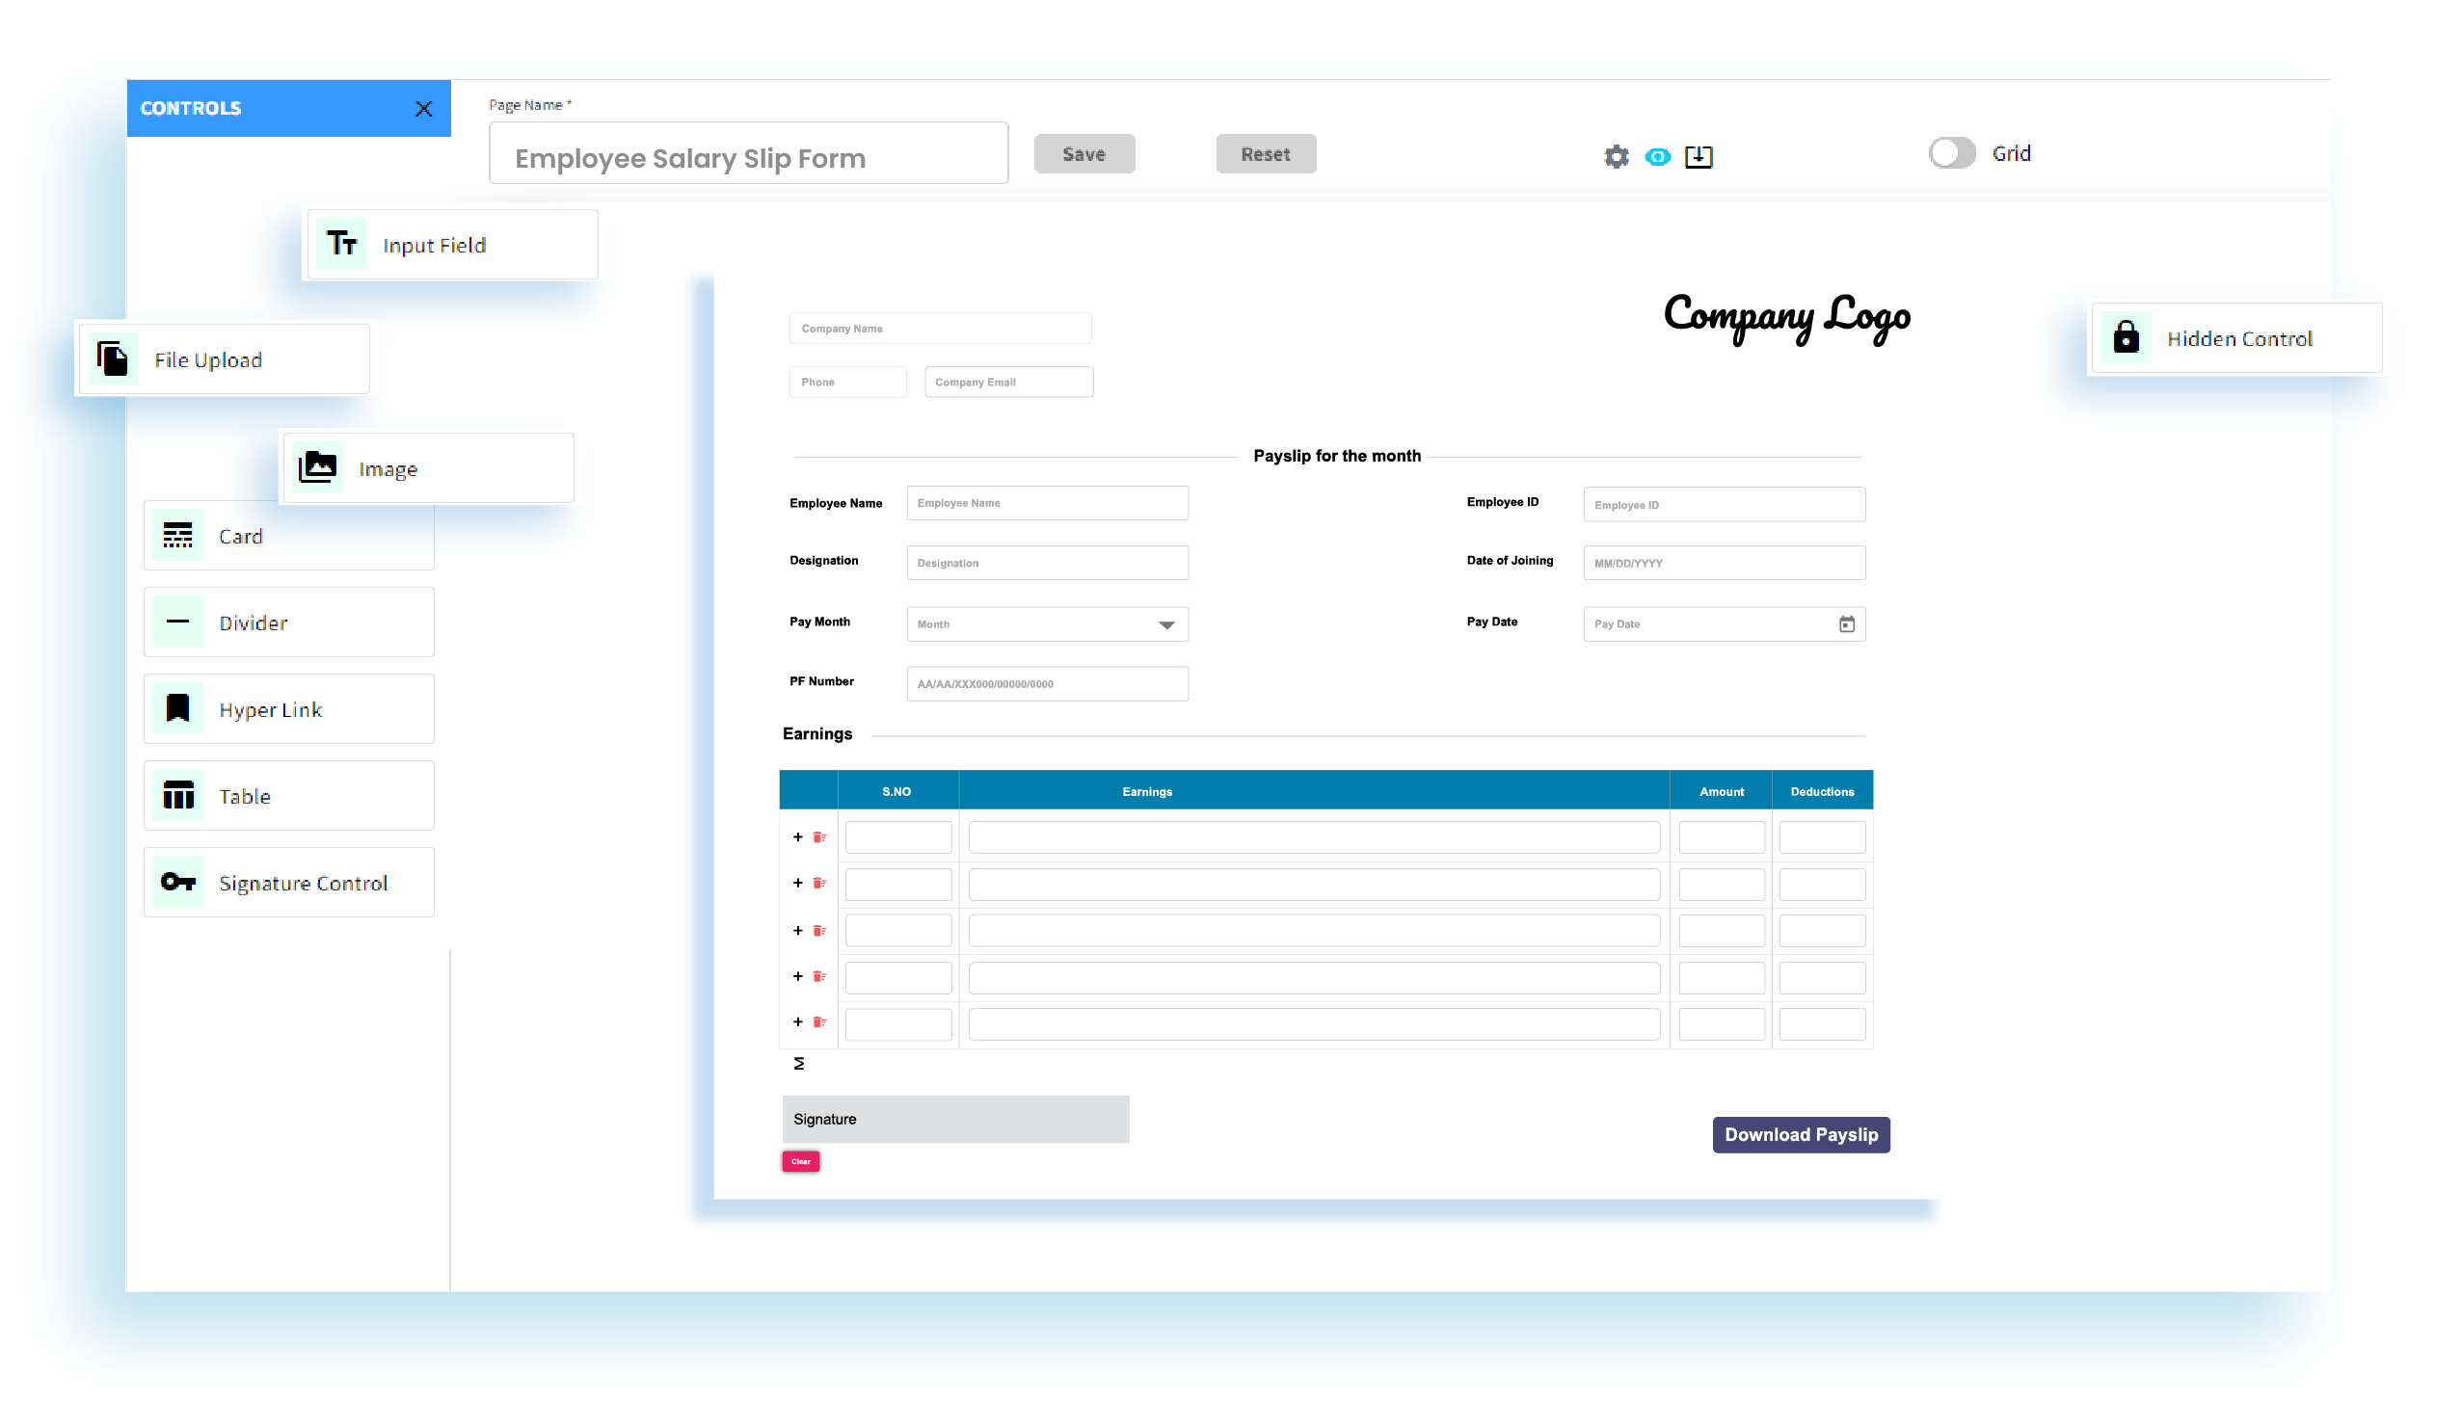Image resolution: width=2461 pixels, height=1404 pixels.
Task: Click the Hidden Control lock icon
Action: (2125, 338)
